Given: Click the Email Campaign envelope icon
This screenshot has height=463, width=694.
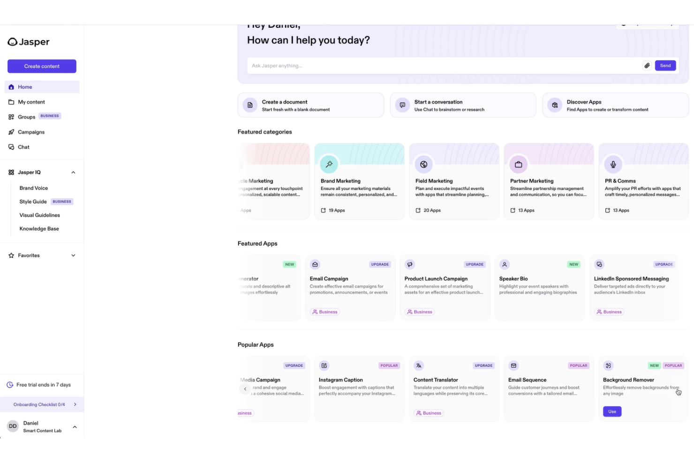Looking at the screenshot, I should tap(315, 265).
